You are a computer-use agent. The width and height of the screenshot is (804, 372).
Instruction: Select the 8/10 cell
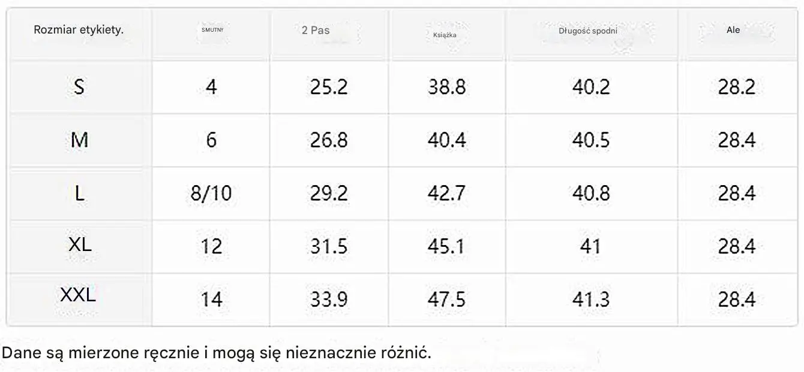pos(211,193)
